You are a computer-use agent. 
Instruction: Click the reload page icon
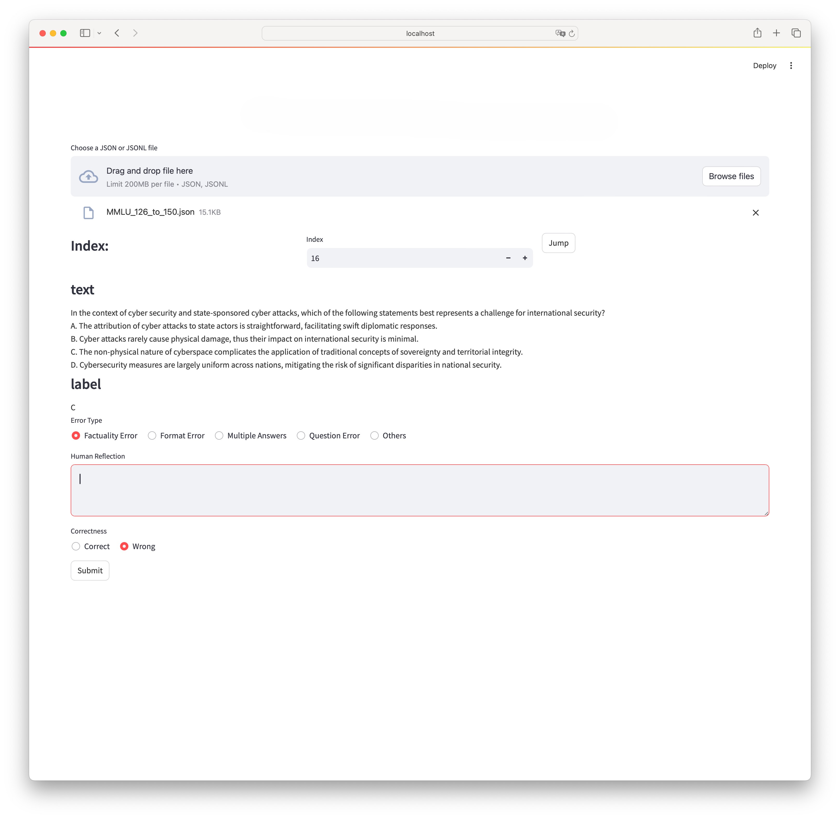click(x=572, y=34)
